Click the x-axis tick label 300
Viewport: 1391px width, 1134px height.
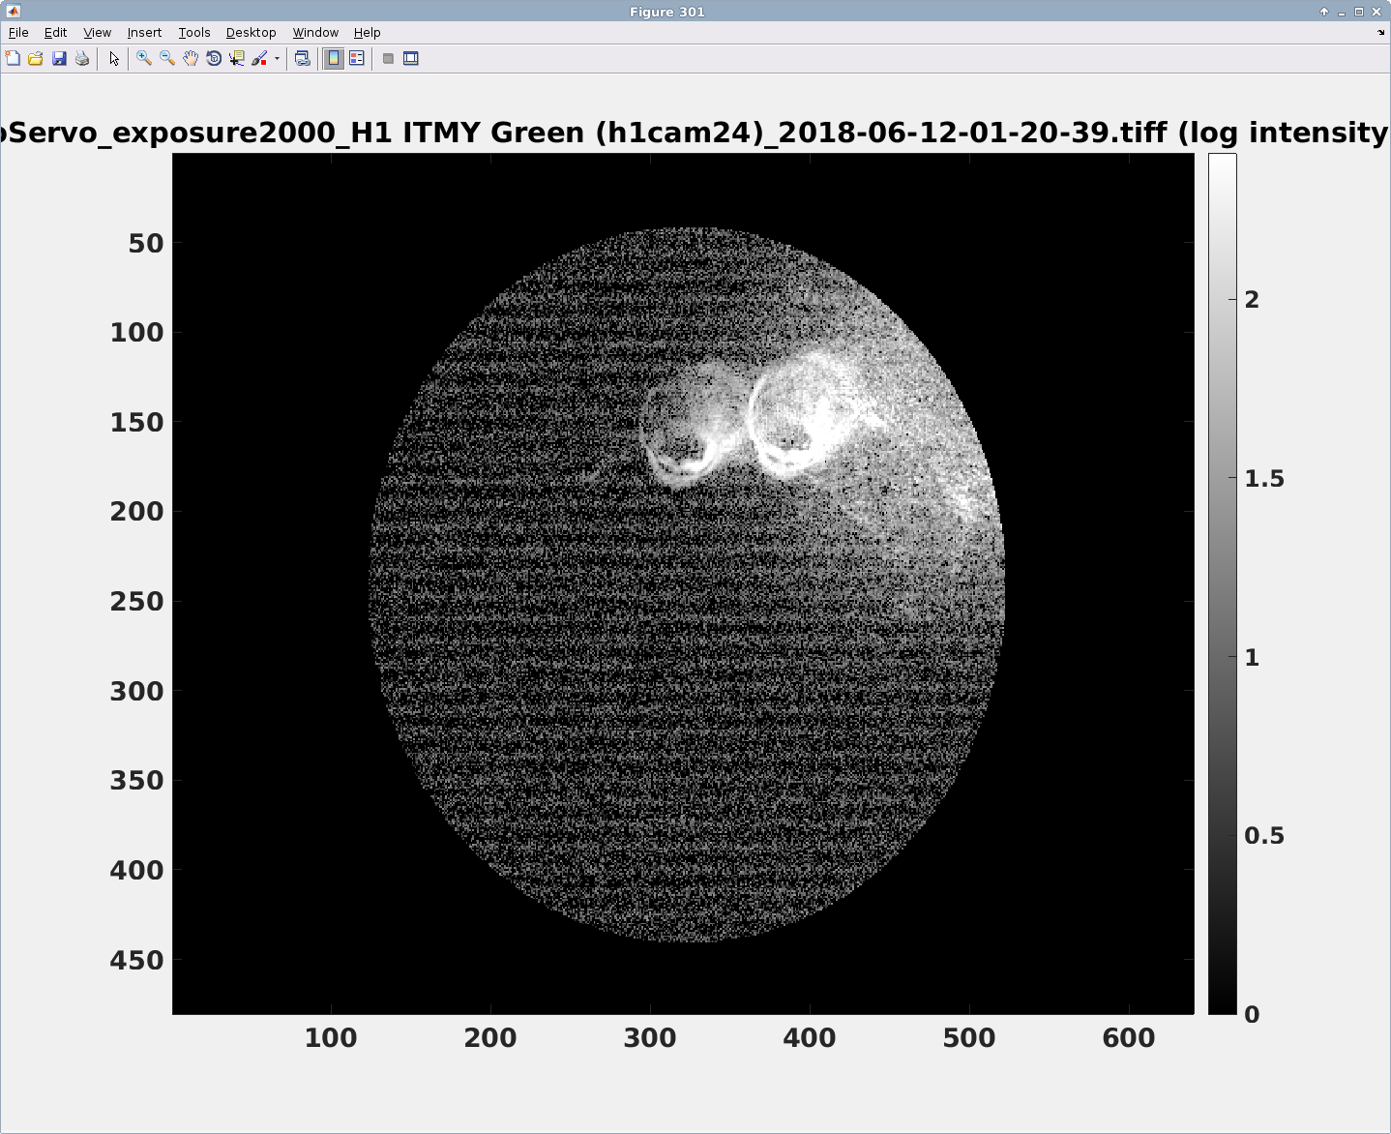(650, 1038)
